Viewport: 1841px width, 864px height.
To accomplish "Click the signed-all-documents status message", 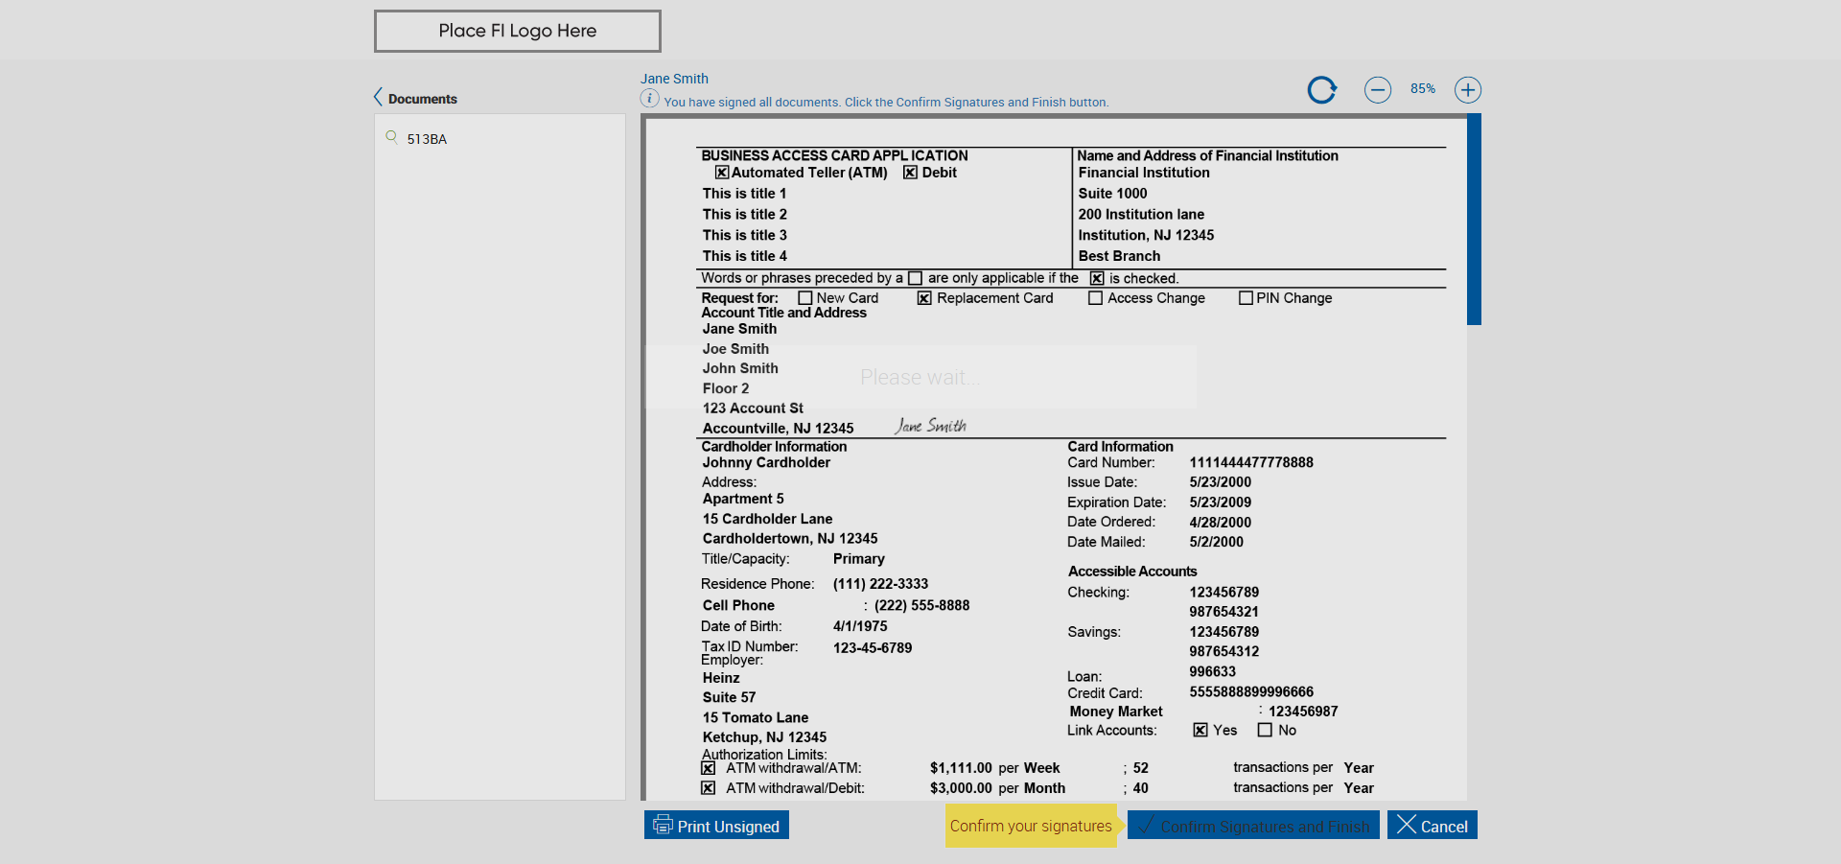I will [x=886, y=102].
